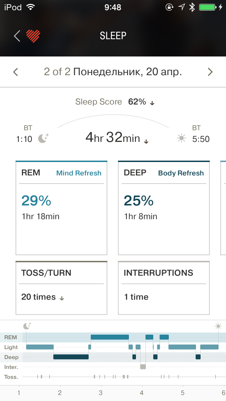The height and width of the screenshot is (401, 226).
Task: Tap the gray interruption block in chart
Action: [x=143, y=367]
